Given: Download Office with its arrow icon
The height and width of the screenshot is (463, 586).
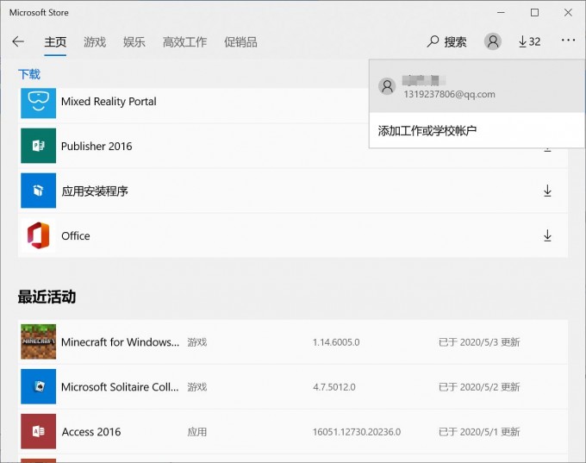Looking at the screenshot, I should [x=547, y=235].
